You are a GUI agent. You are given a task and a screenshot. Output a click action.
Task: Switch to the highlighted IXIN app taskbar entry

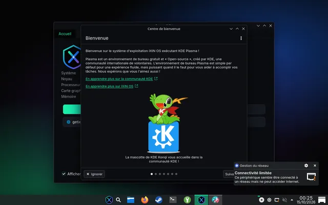[201, 200]
